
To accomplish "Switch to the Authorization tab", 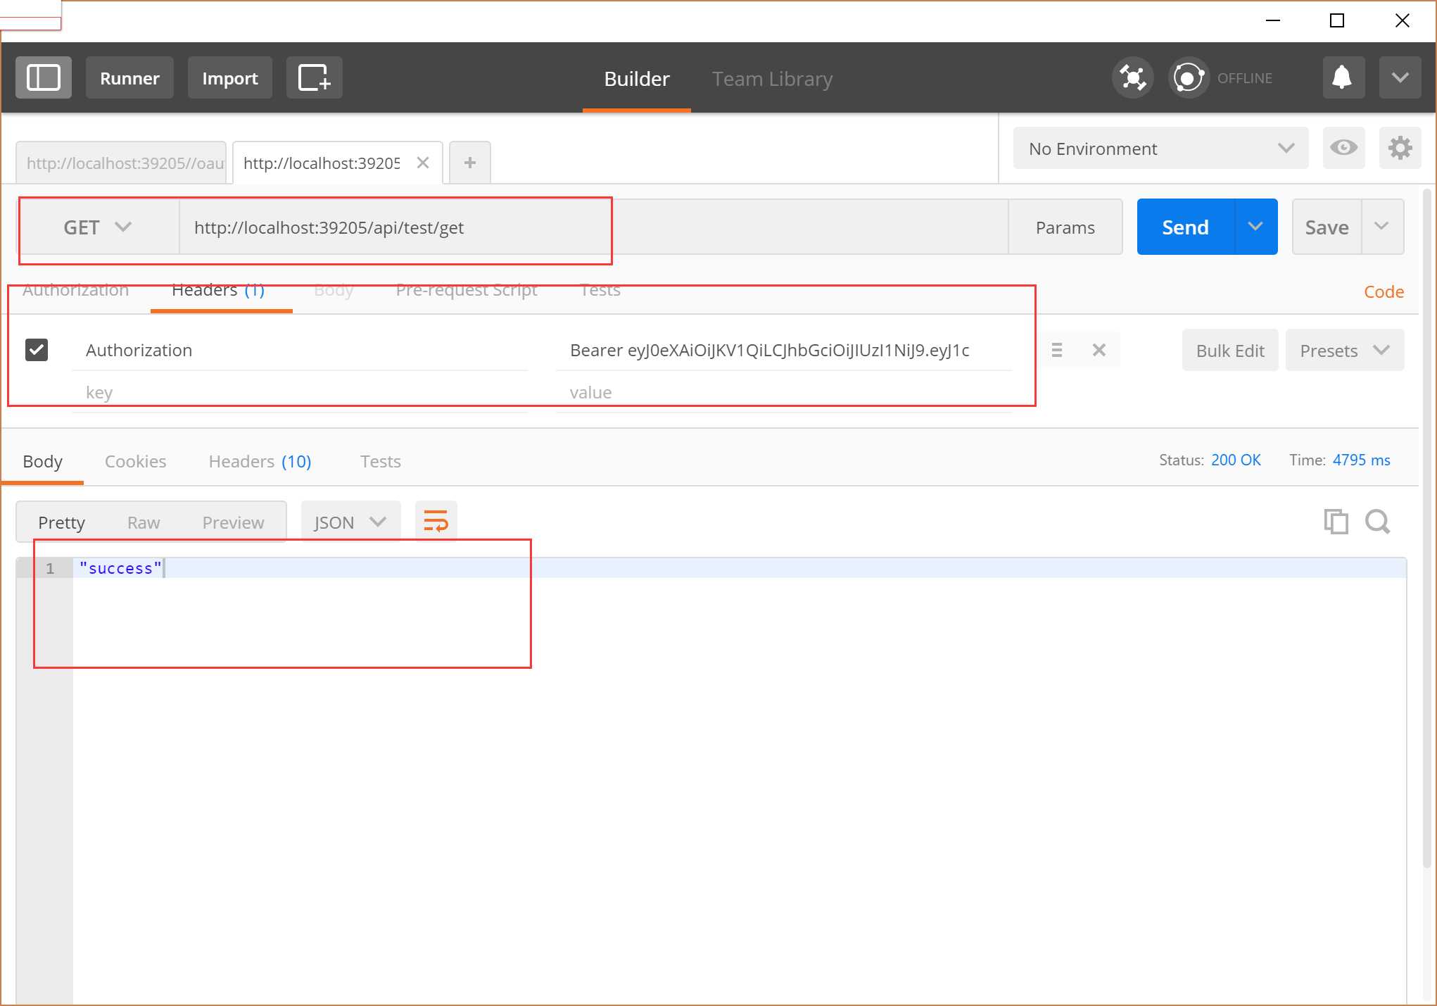I will (x=75, y=289).
